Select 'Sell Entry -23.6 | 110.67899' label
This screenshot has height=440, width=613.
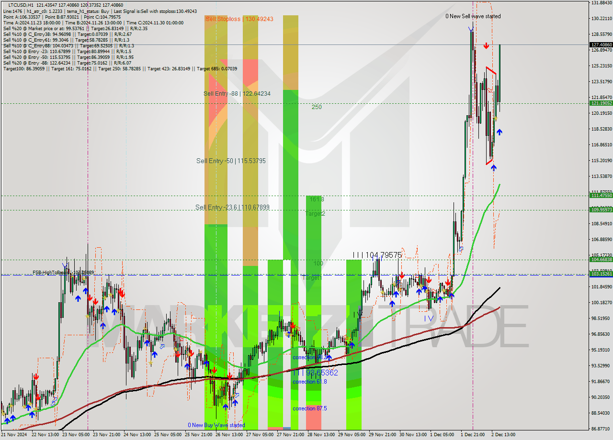pyautogui.click(x=232, y=207)
